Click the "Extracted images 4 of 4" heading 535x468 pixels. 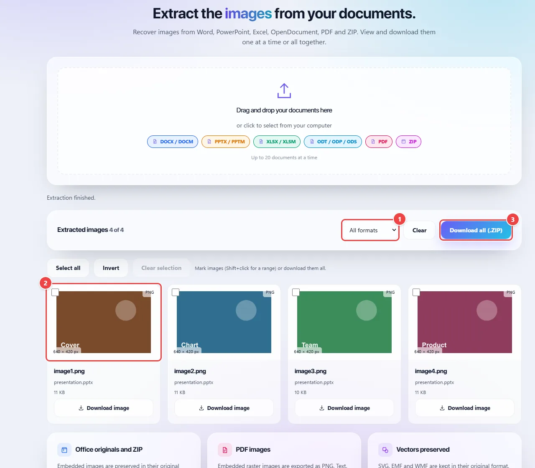90,230
